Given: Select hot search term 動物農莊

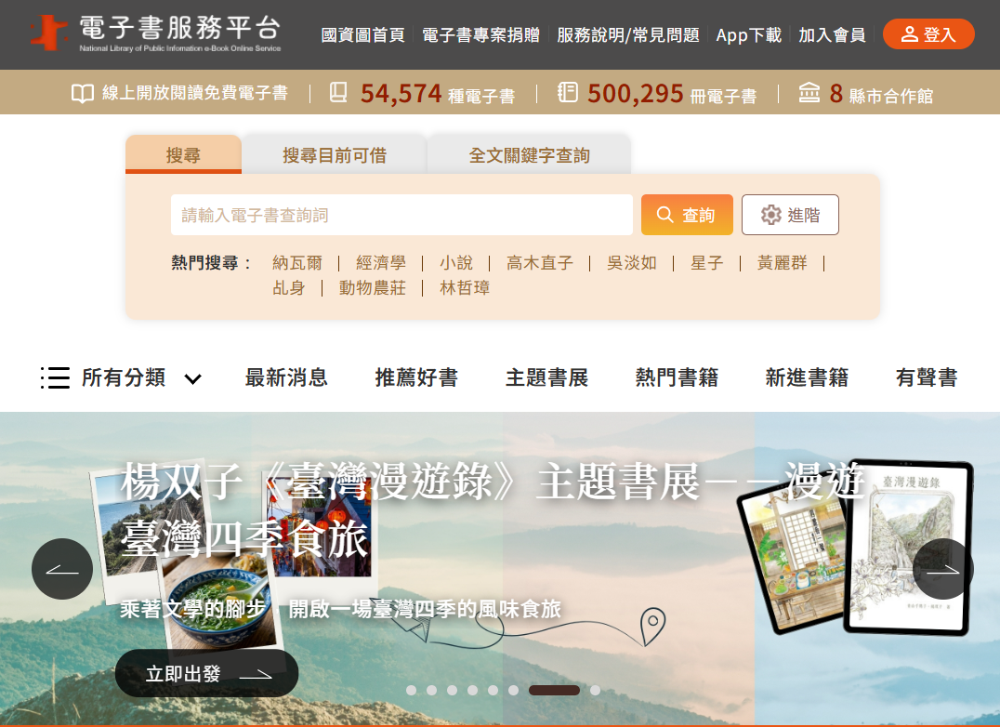Looking at the screenshot, I should coord(373,287).
